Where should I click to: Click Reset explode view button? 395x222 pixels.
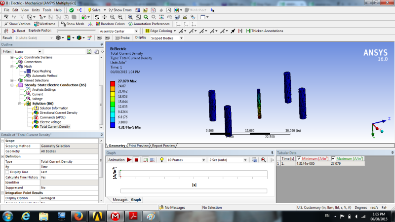(18, 31)
